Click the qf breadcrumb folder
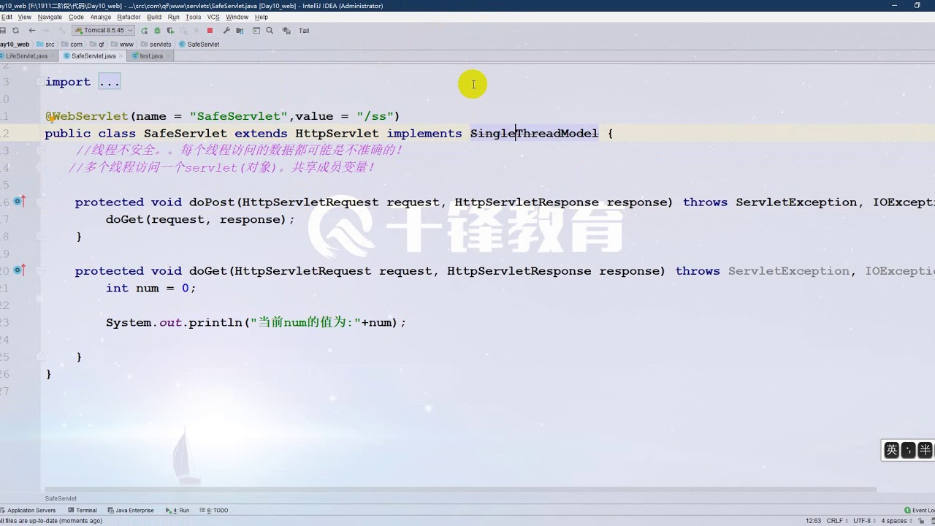935x526 pixels. point(98,44)
